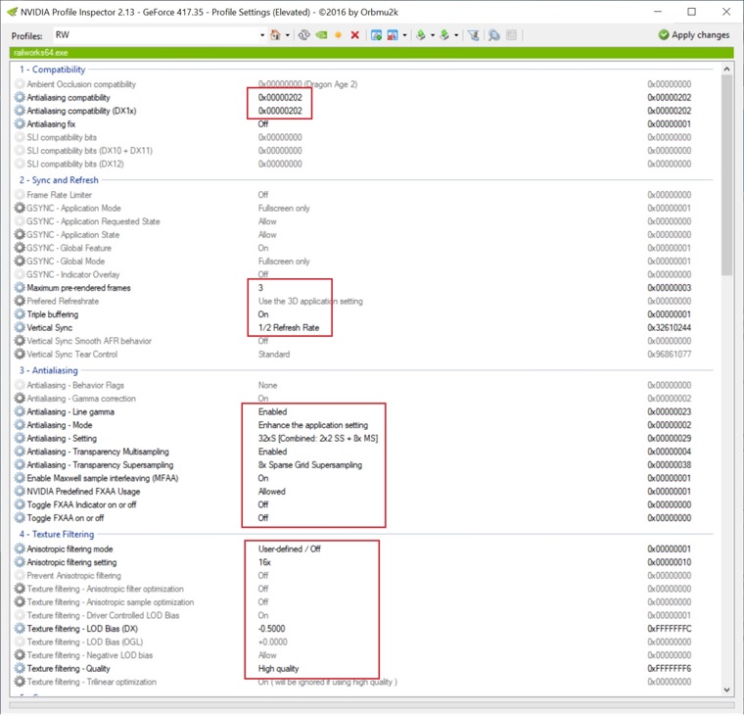
Task: Select the hex value 0x32610244
Action: click(669, 327)
